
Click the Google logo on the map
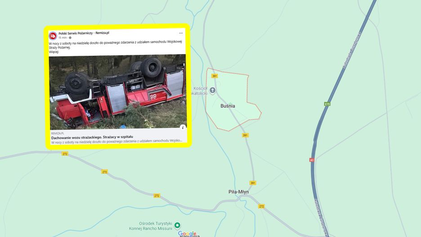pyautogui.click(x=188, y=233)
